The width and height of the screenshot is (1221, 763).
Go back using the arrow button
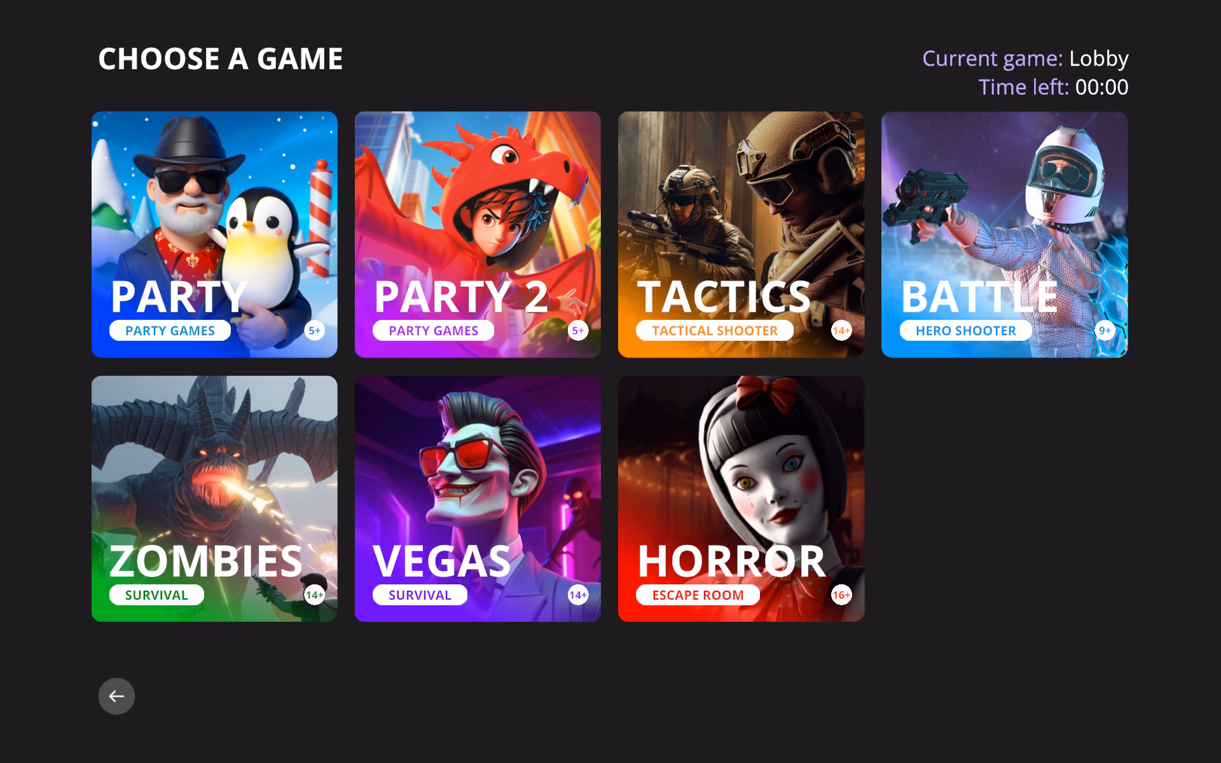(116, 696)
